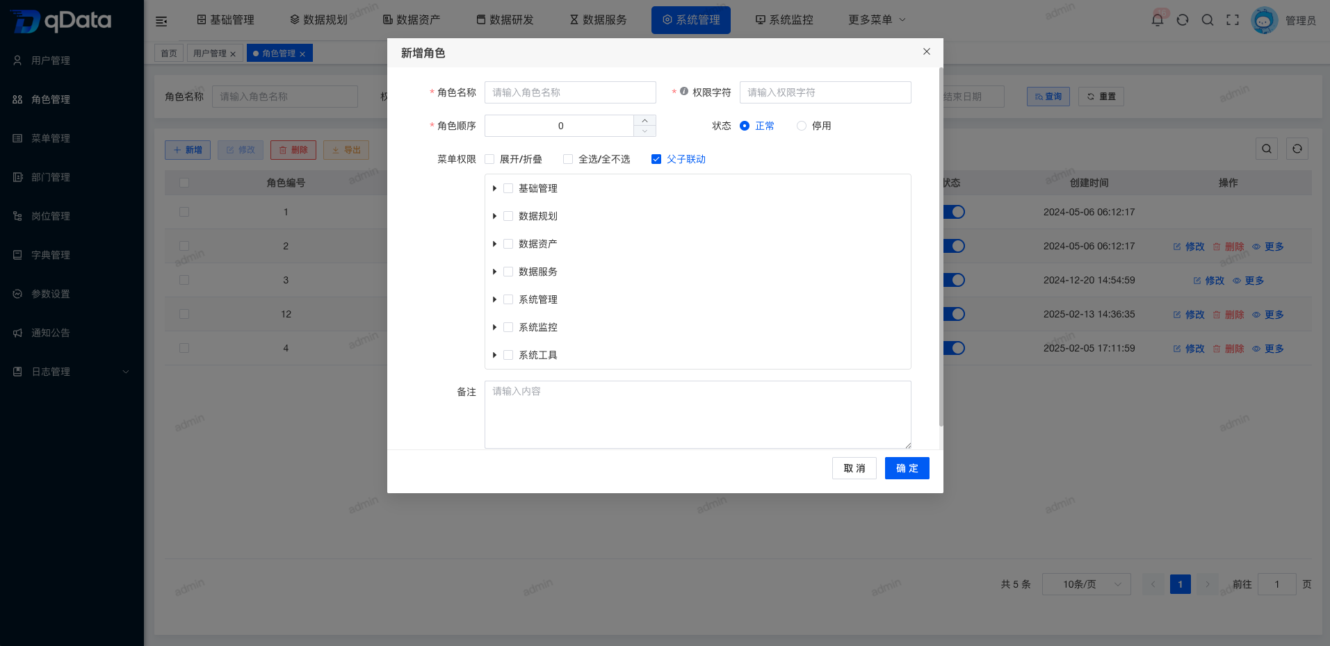Toggle the status switch for role 12

(x=954, y=314)
